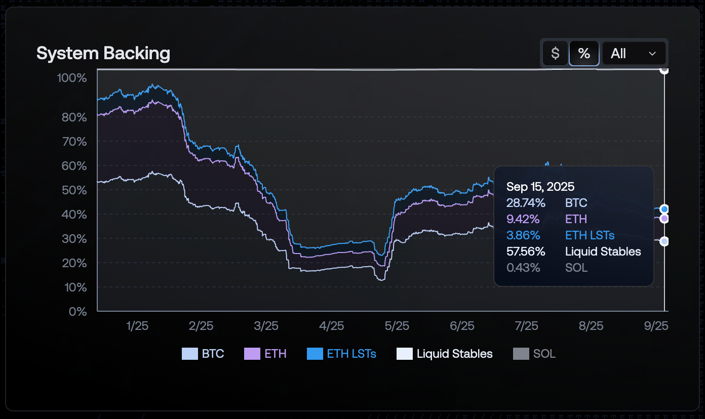Image resolution: width=705 pixels, height=419 pixels.
Task: Hide the ETH LSTs series via legend label
Action: point(351,354)
